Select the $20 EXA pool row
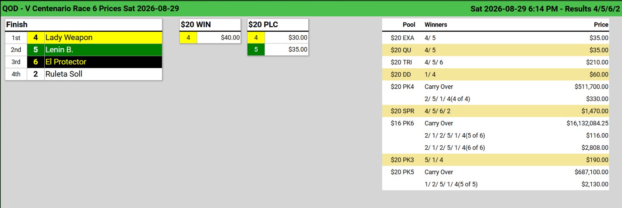This screenshot has height=208, width=622. click(496, 38)
